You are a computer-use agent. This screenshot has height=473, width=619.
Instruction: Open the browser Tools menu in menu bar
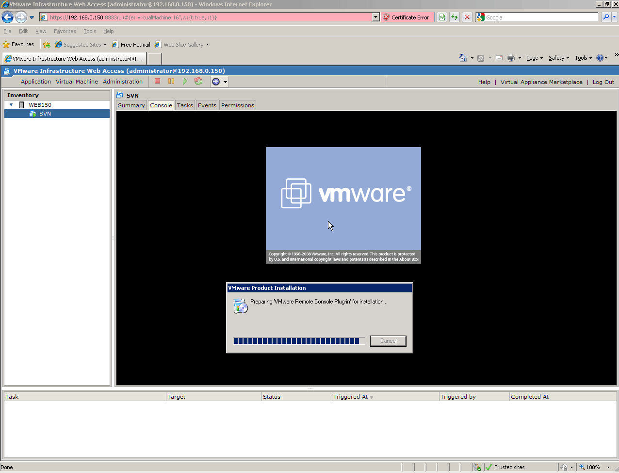[90, 31]
